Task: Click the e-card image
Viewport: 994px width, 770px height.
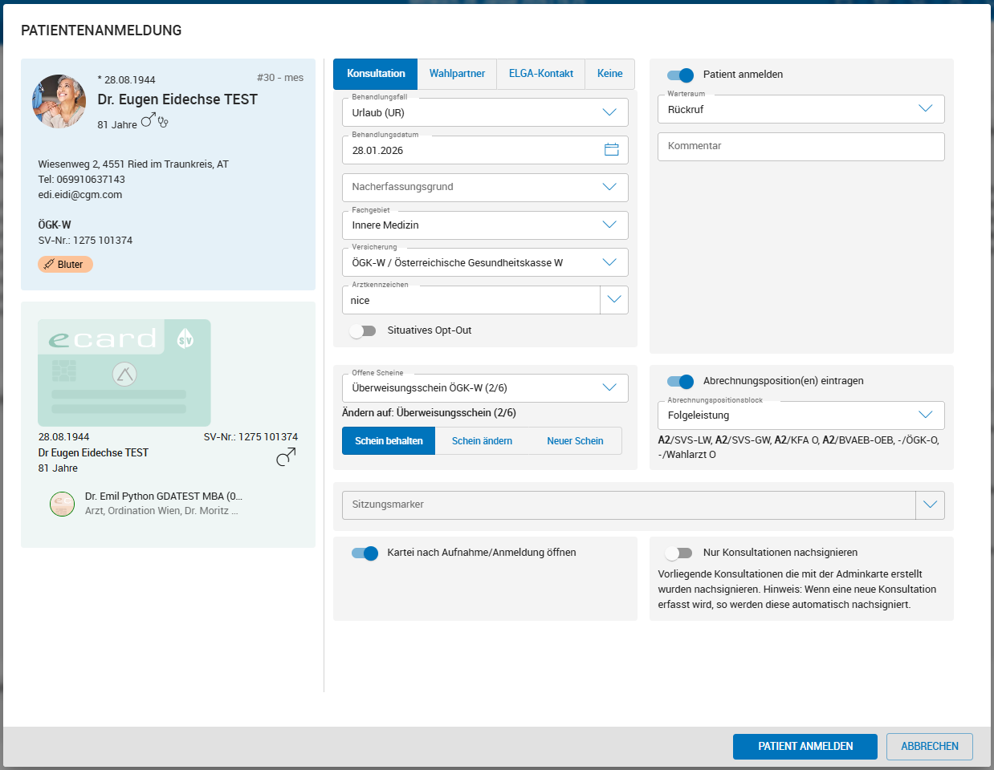Action: (124, 373)
